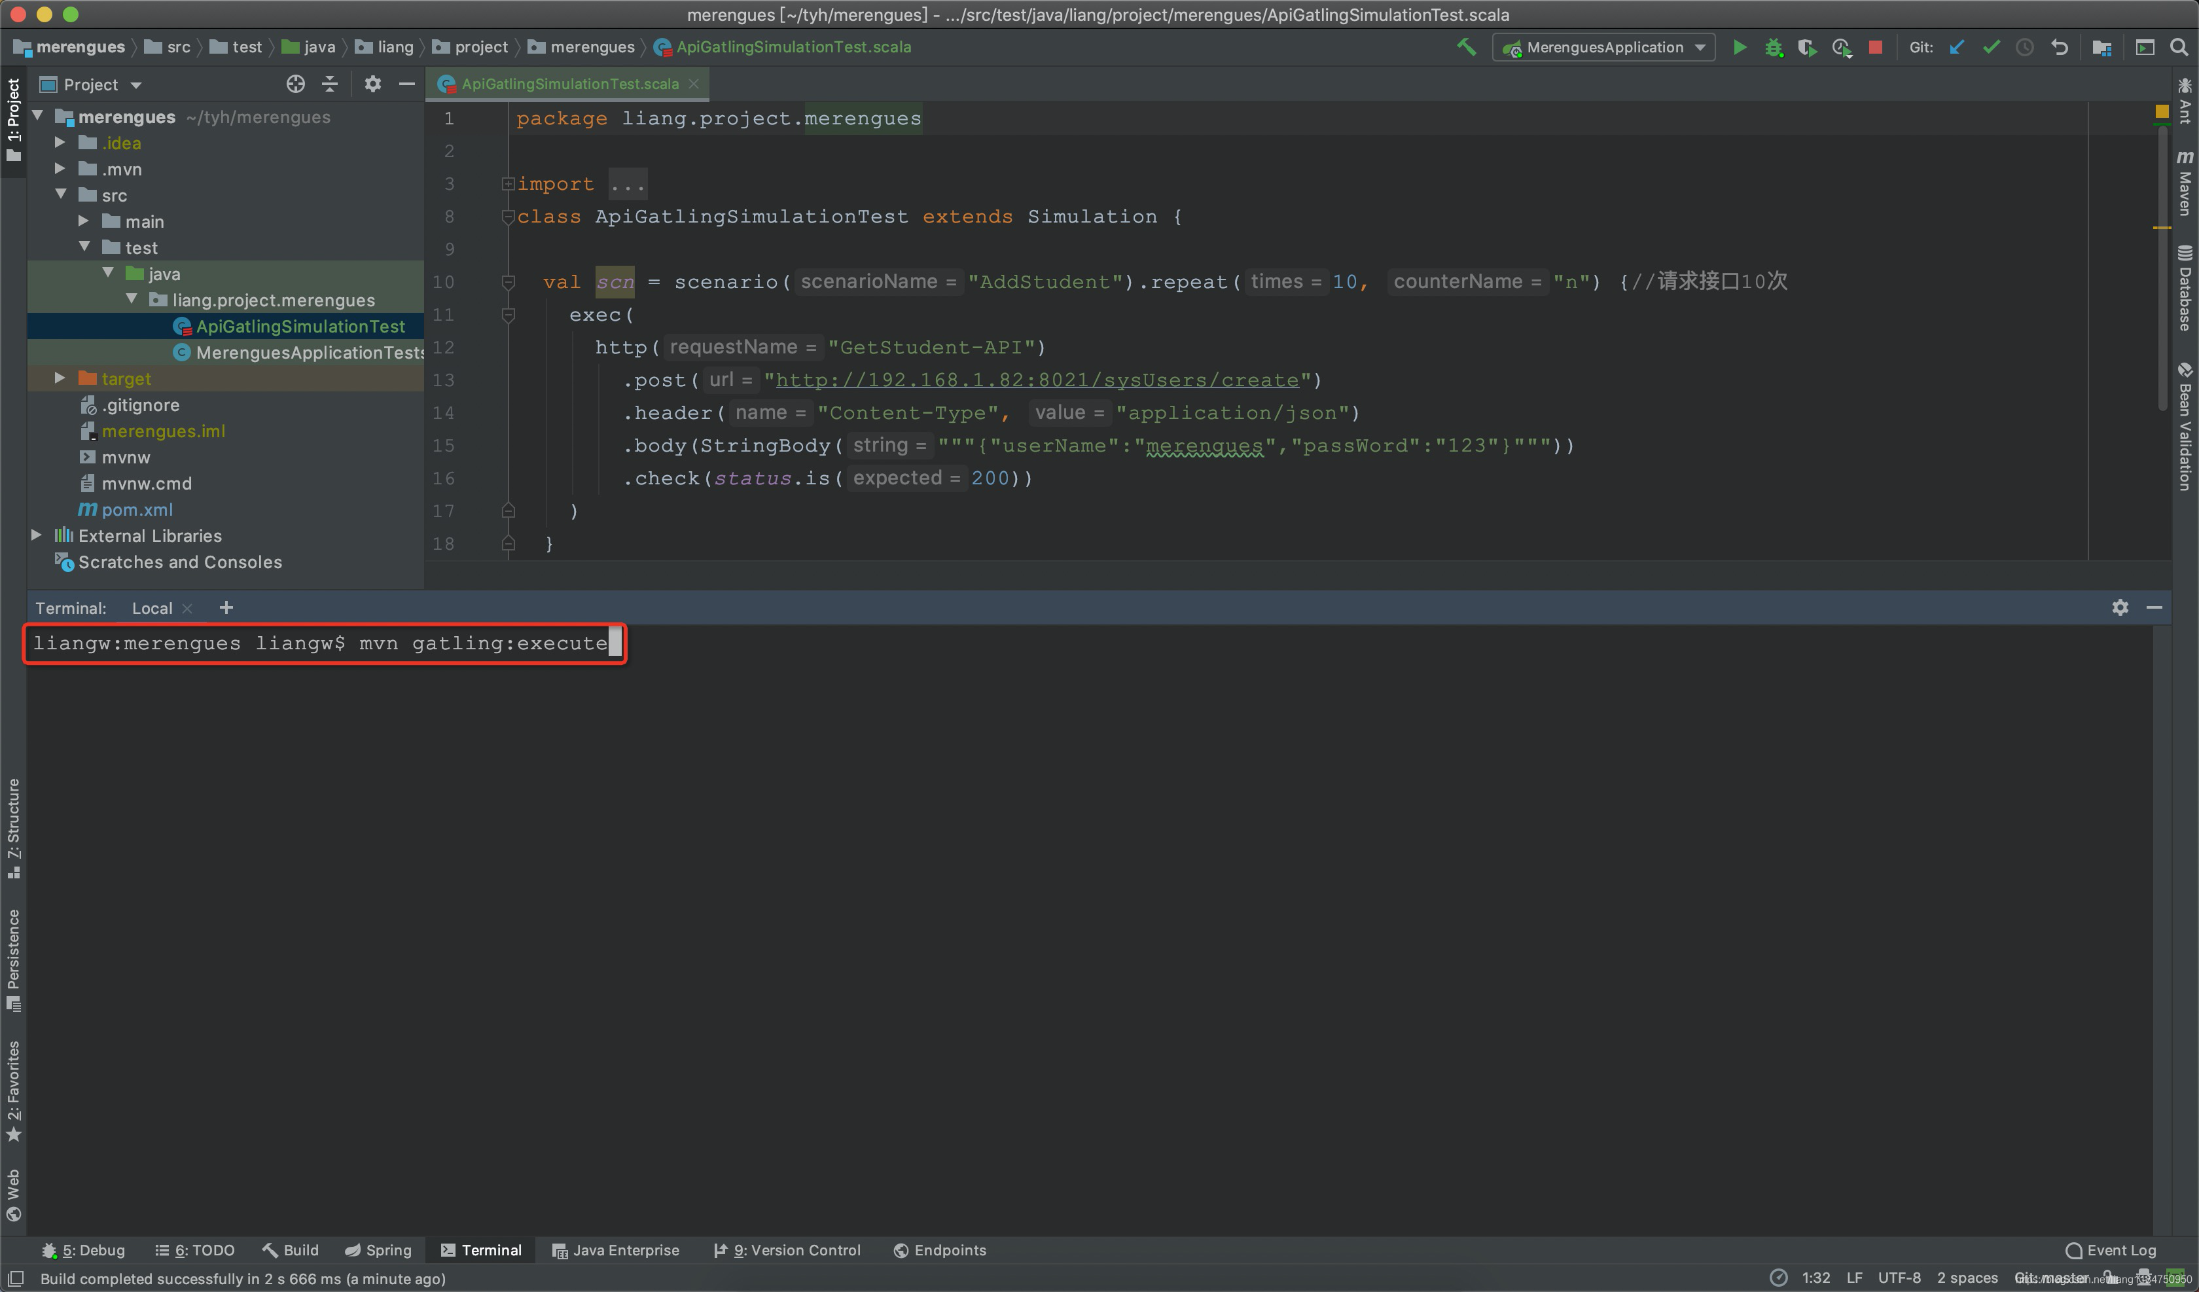The height and width of the screenshot is (1292, 2199).
Task: Open Event Log in status bar
Action: click(2110, 1250)
